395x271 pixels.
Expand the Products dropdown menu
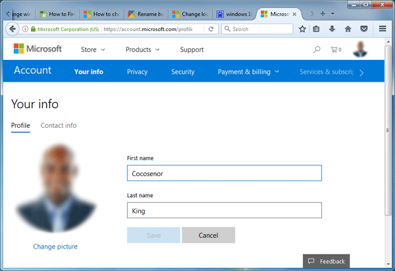(x=142, y=49)
